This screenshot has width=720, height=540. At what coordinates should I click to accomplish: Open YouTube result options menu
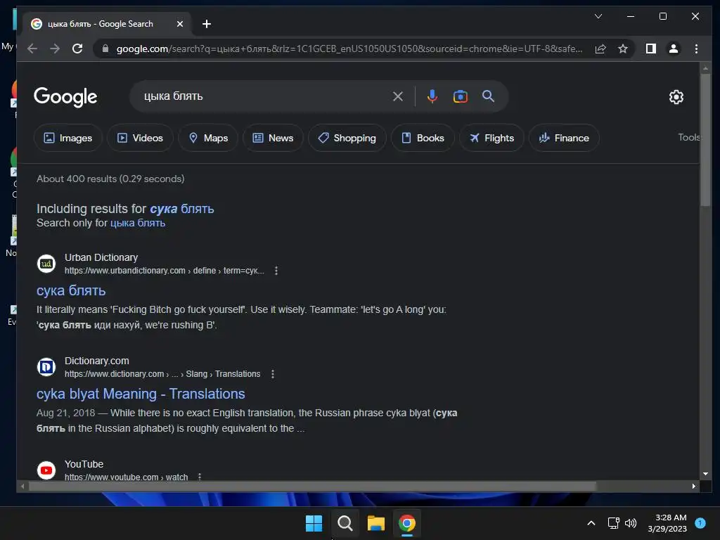coord(199,477)
